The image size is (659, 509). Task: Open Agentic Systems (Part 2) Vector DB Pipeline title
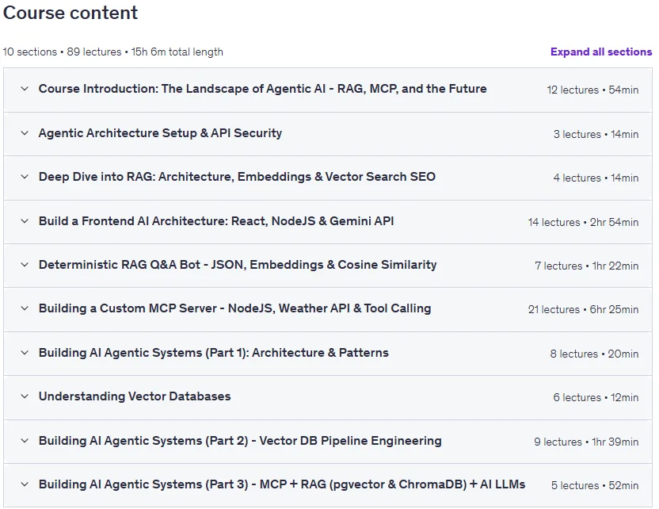point(240,441)
